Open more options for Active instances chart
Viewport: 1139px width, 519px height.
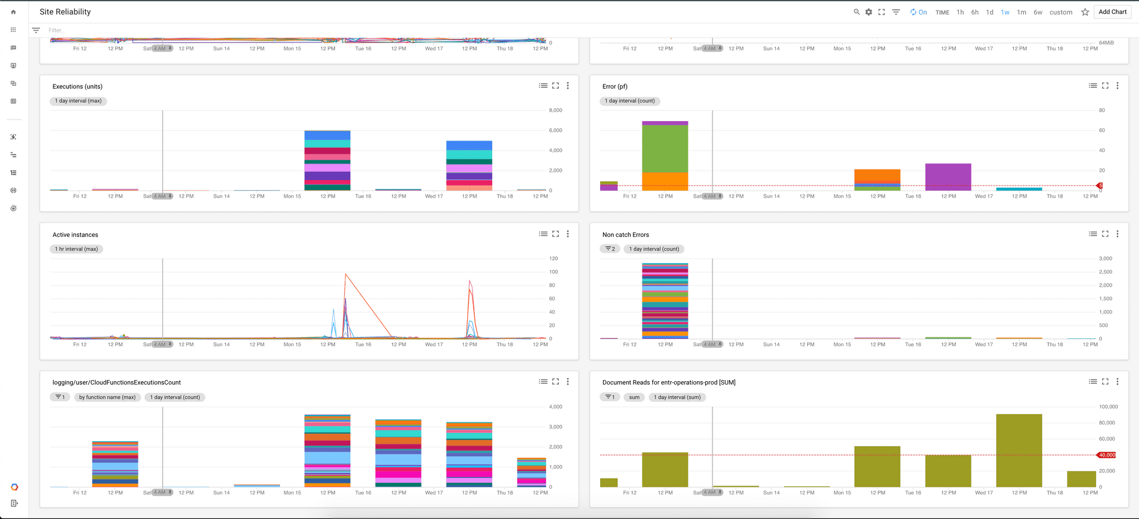(x=568, y=234)
